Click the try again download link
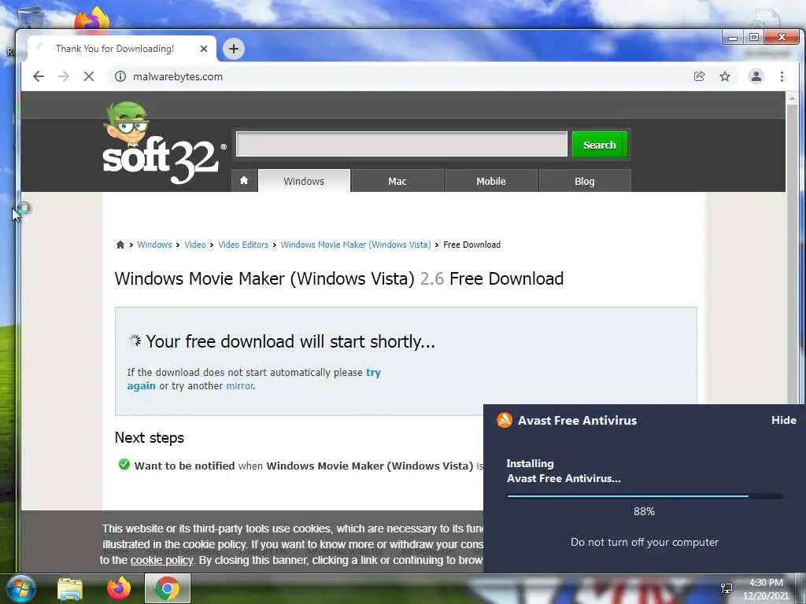Viewport: 806px width, 604px height. pos(373,372)
